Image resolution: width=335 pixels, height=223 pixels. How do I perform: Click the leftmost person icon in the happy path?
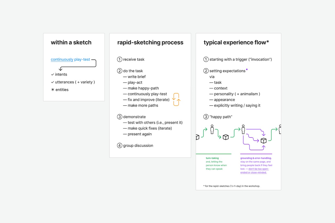(x=212, y=129)
